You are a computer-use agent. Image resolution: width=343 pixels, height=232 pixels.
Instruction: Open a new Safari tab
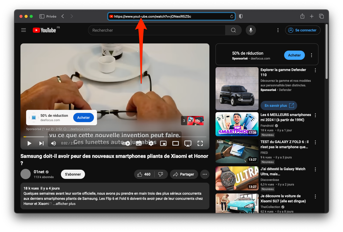312,16
